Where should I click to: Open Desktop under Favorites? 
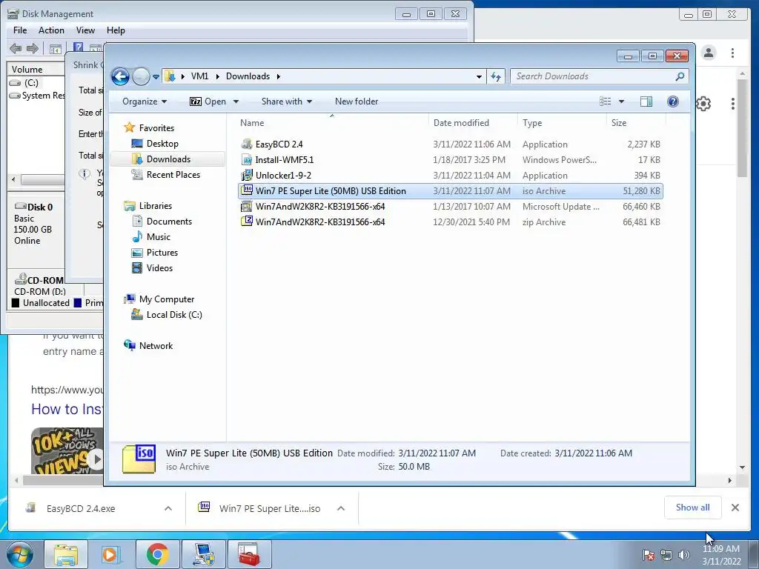162,144
